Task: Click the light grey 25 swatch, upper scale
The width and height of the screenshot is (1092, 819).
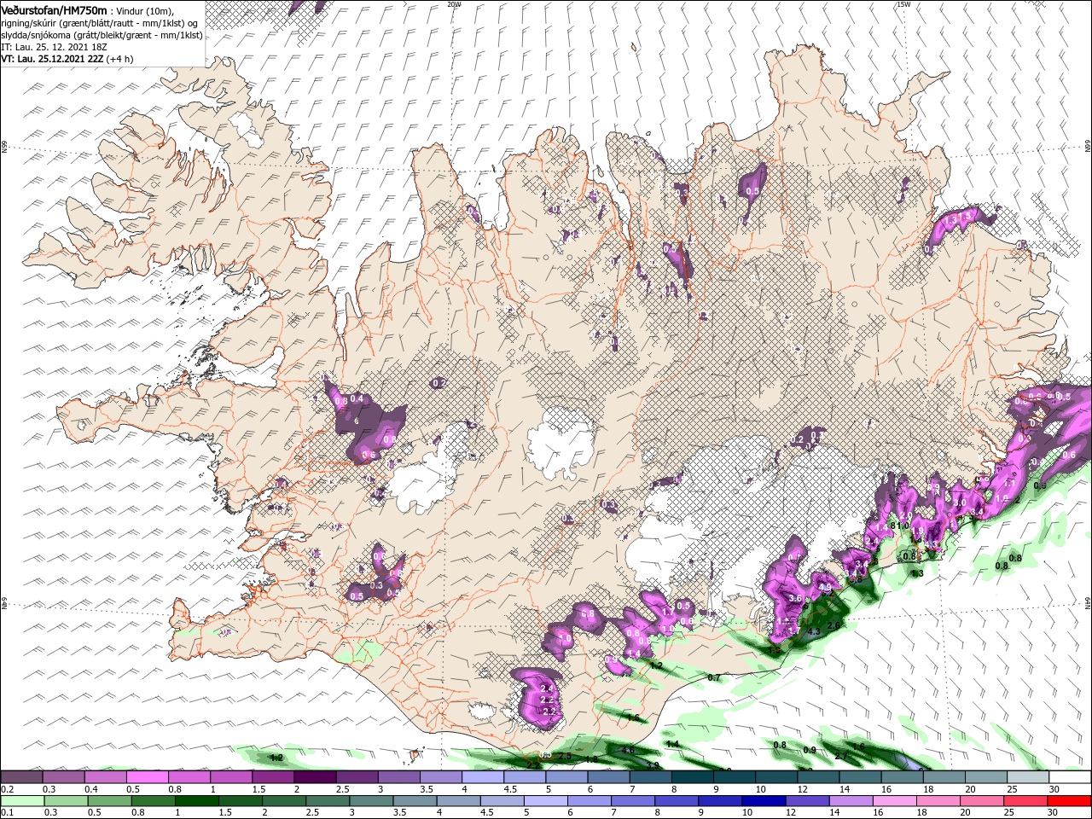Action: pos(1029,777)
